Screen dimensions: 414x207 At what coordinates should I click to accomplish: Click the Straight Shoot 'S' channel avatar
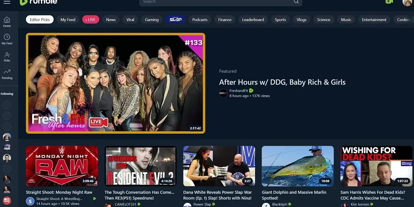click(30, 202)
